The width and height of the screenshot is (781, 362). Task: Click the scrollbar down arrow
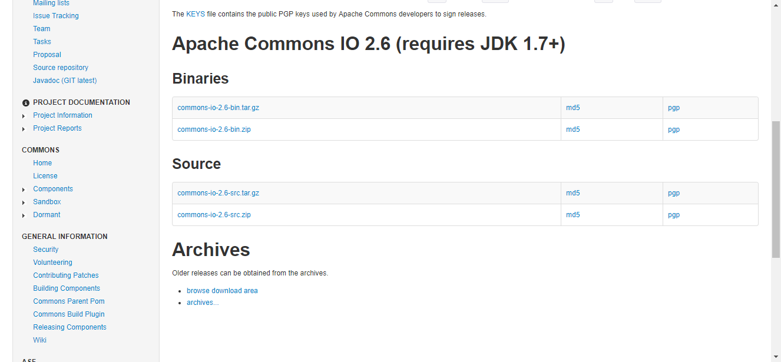point(775,356)
